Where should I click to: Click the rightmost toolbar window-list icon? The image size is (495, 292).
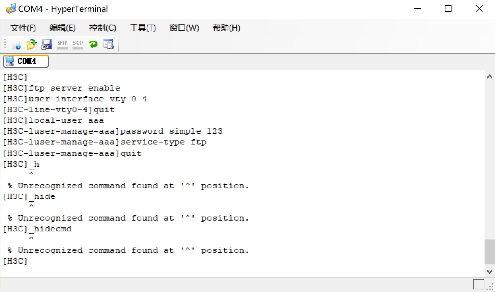coord(109,44)
